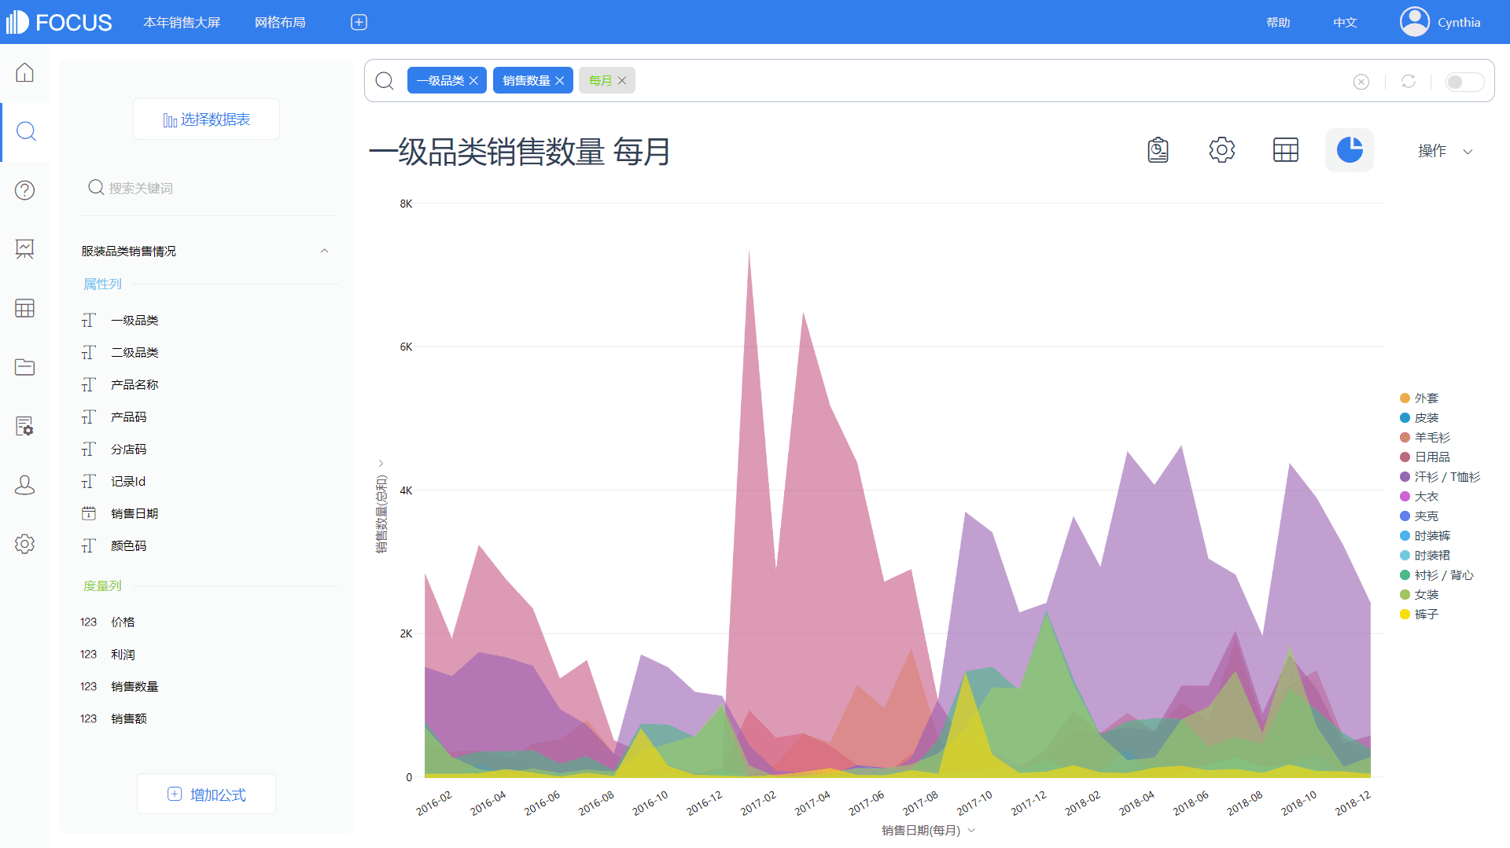Collapse the 服装品类销售情况 table section
This screenshot has height=848, width=1510.
point(324,251)
